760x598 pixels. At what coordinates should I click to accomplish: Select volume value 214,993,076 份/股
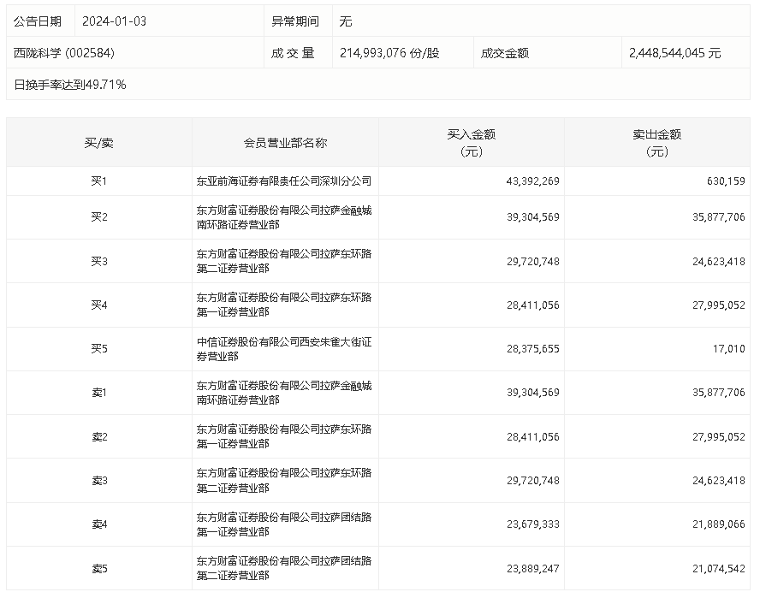coord(389,53)
